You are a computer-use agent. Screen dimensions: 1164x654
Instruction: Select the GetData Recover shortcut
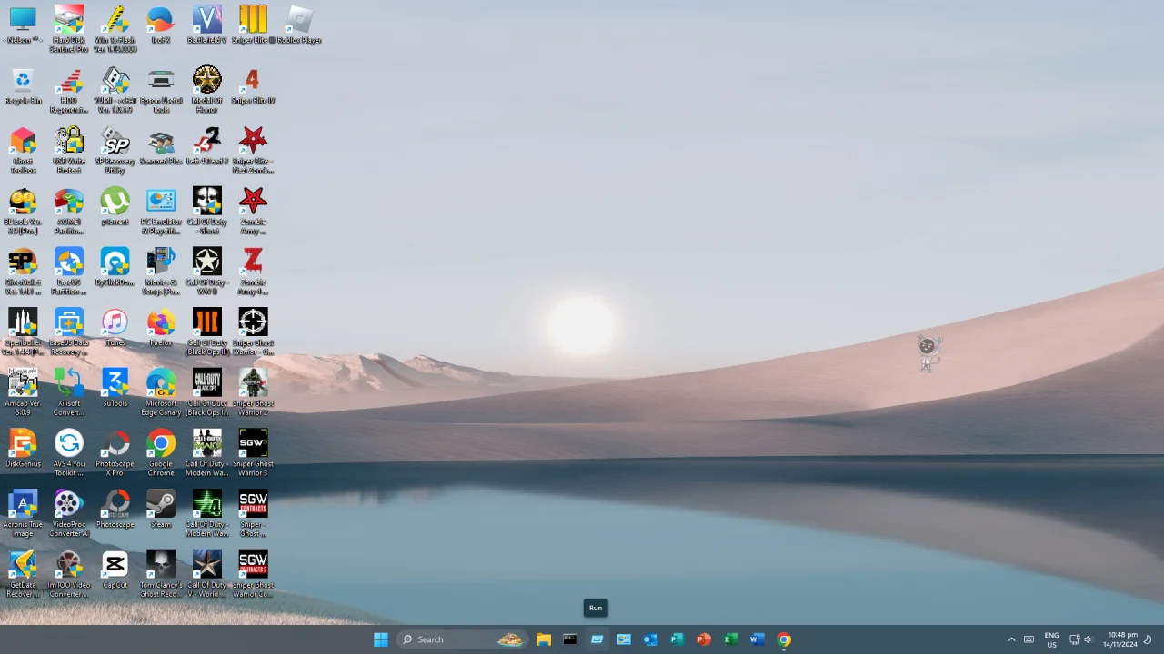click(23, 574)
